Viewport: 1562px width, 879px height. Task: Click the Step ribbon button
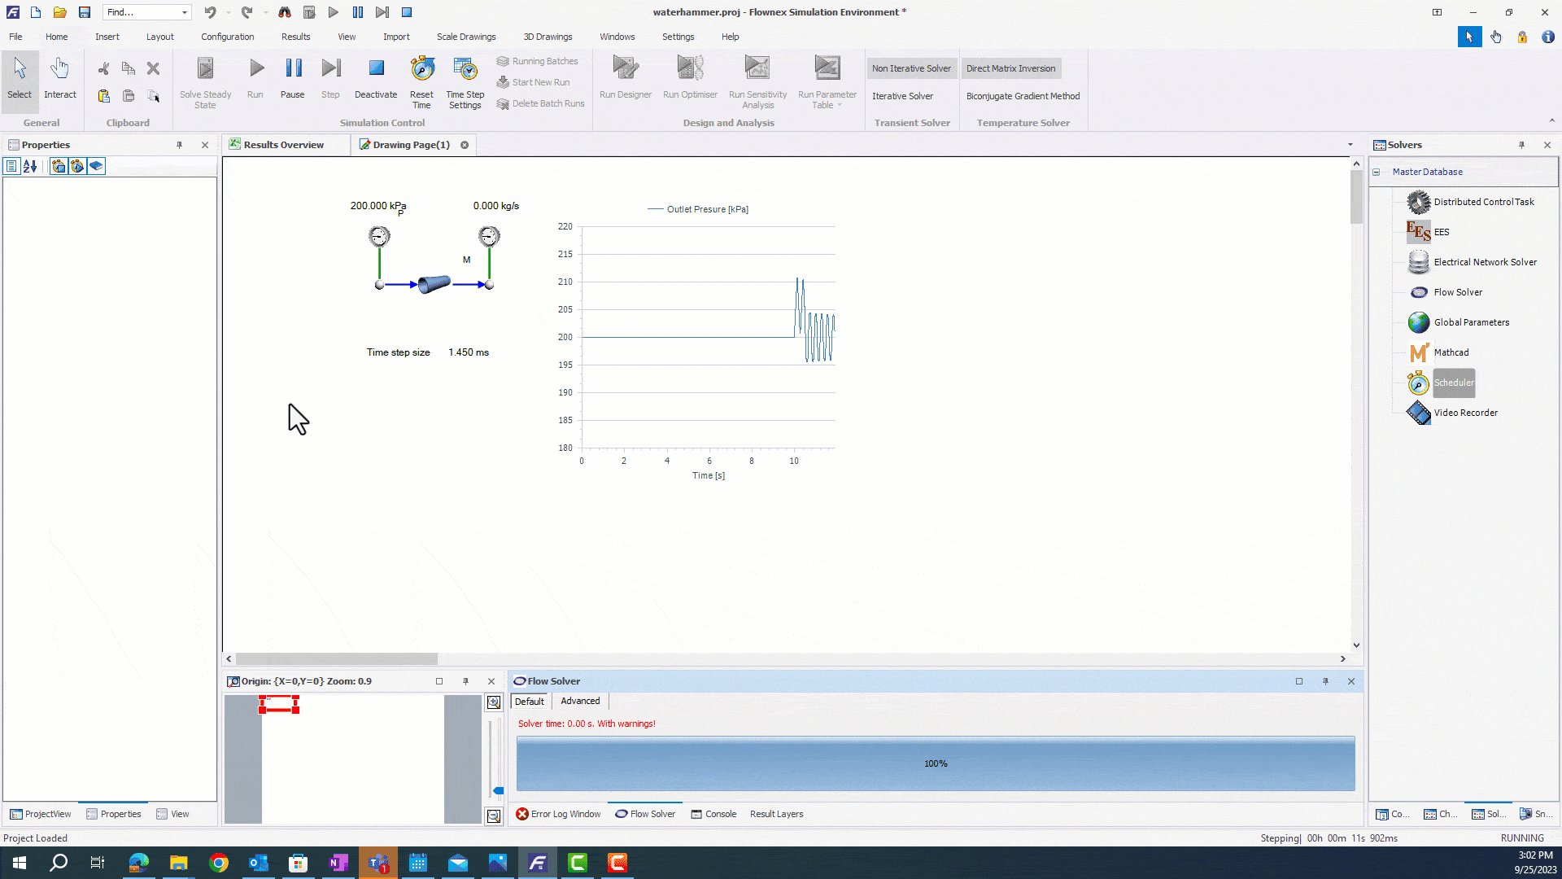tap(330, 79)
